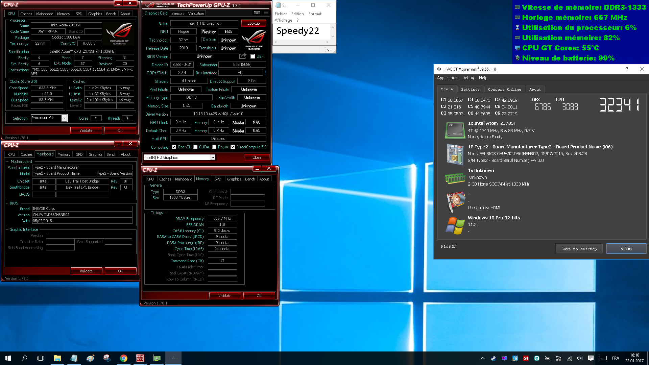Open Snipping Tool from taskbar
This screenshot has height=365, width=649.
tap(107, 358)
